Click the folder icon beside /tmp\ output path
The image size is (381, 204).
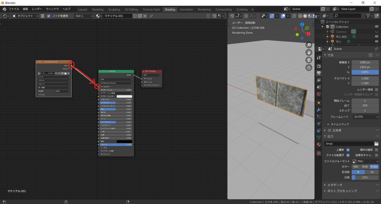click(376, 144)
